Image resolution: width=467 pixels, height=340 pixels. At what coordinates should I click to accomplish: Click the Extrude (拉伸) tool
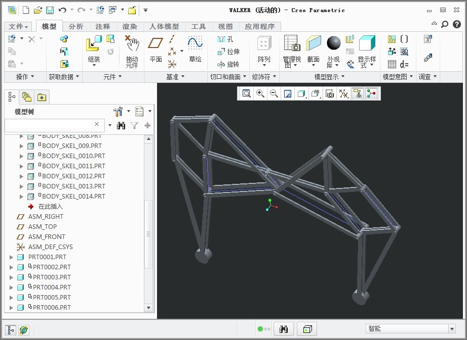(228, 52)
